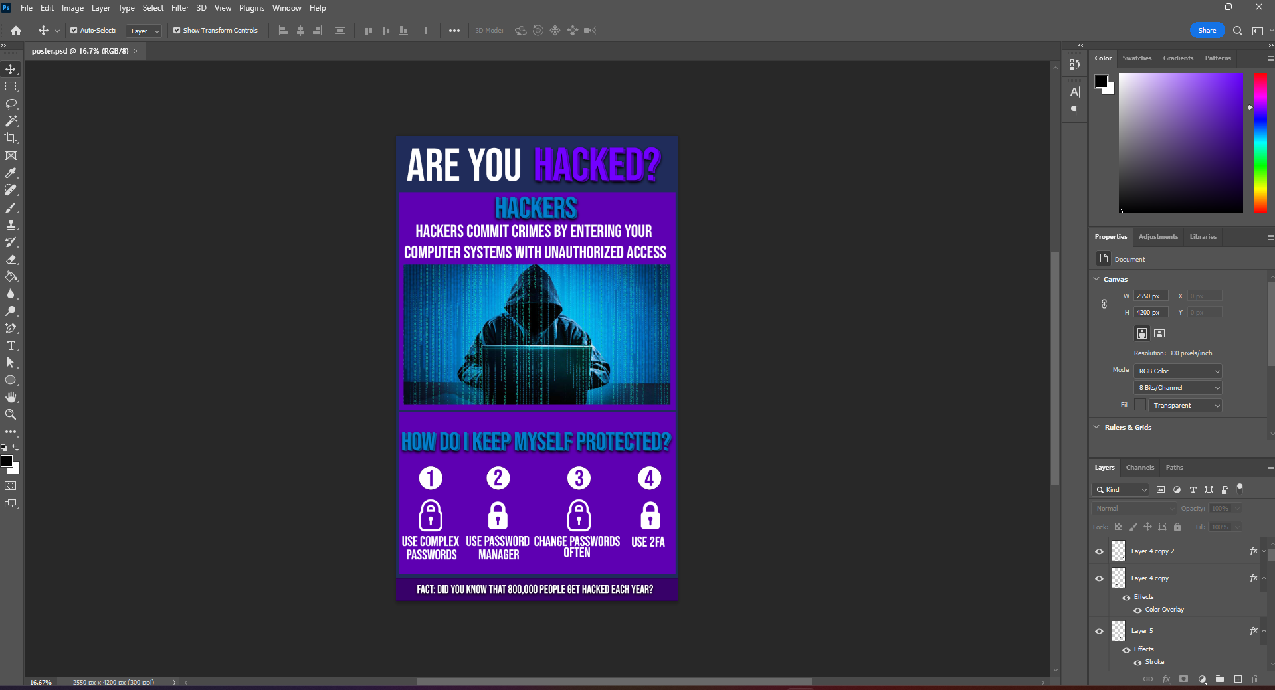The image size is (1275, 690).
Task: Open the Transparent fill dropdown
Action: [1185, 405]
